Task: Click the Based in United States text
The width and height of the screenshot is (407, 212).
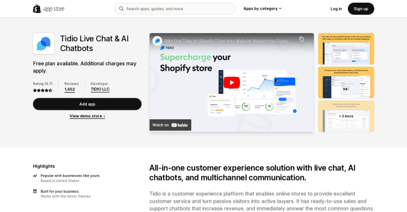Action: pyautogui.click(x=60, y=181)
